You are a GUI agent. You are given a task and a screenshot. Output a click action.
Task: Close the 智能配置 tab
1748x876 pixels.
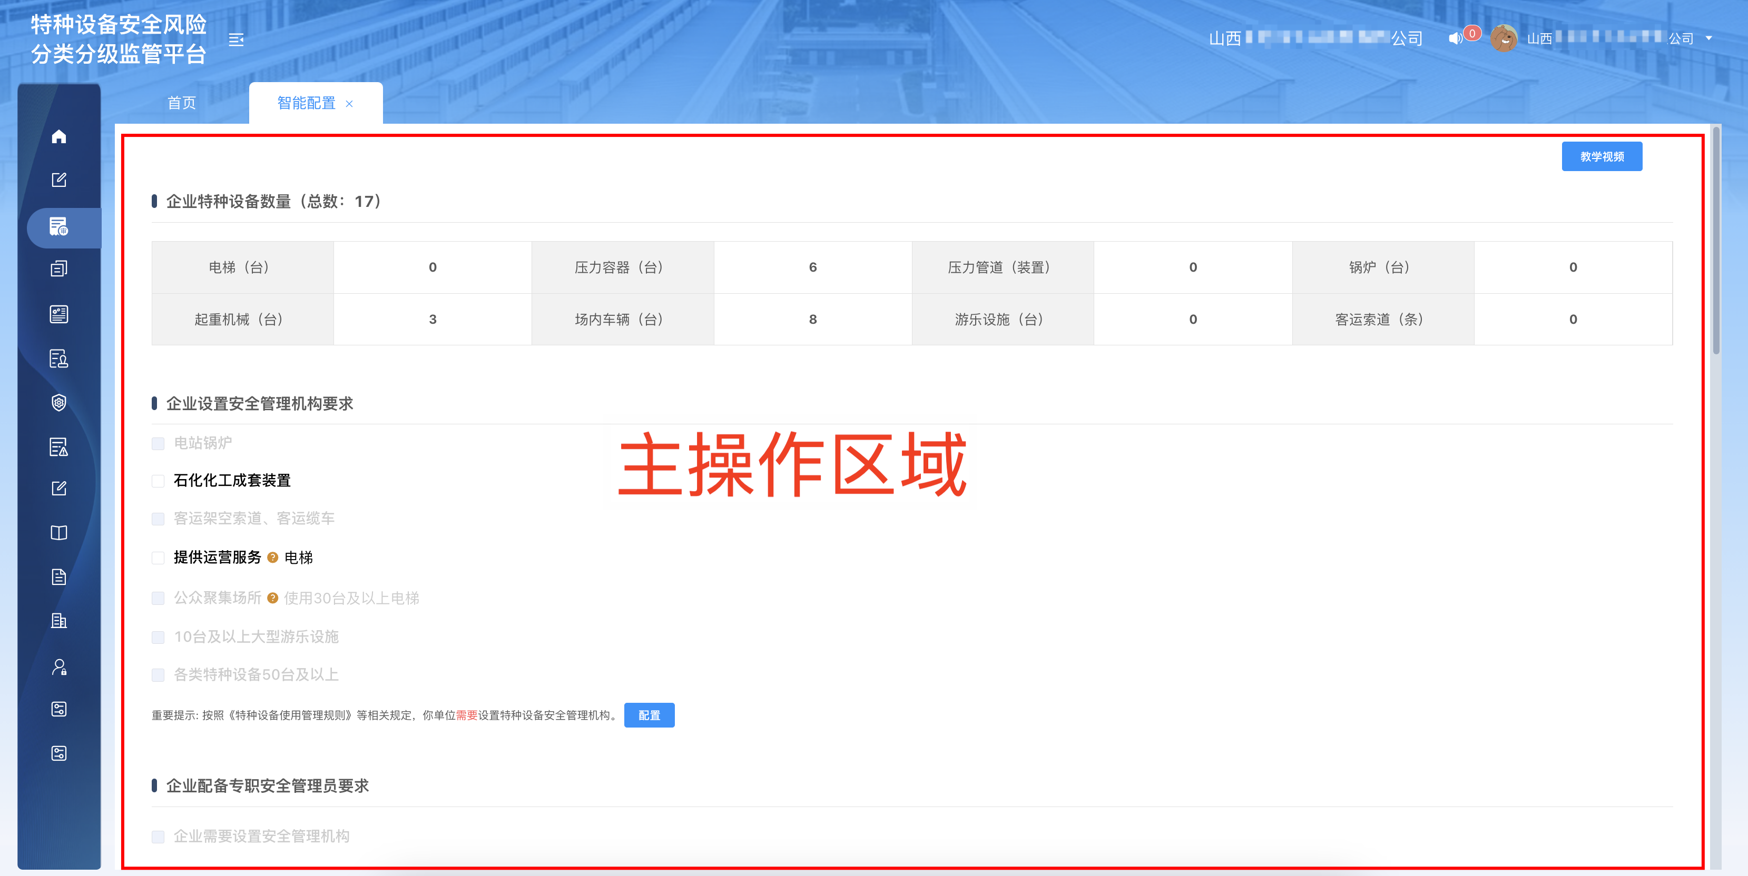[349, 104]
